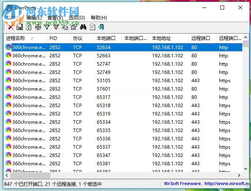251x191 pixels.
Task: Open the NirSoft website link in status bar
Action: 227,183
